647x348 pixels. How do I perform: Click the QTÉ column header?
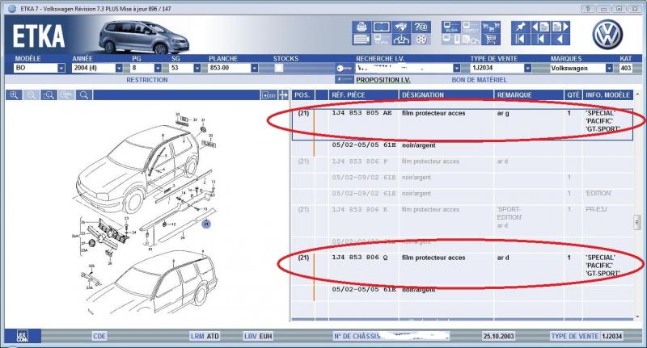(573, 95)
